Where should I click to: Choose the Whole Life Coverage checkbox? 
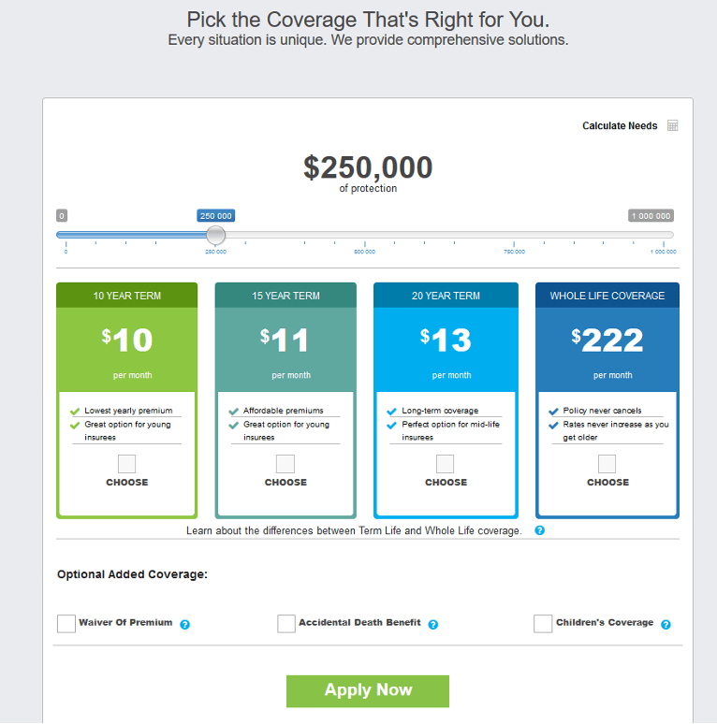pyautogui.click(x=607, y=464)
